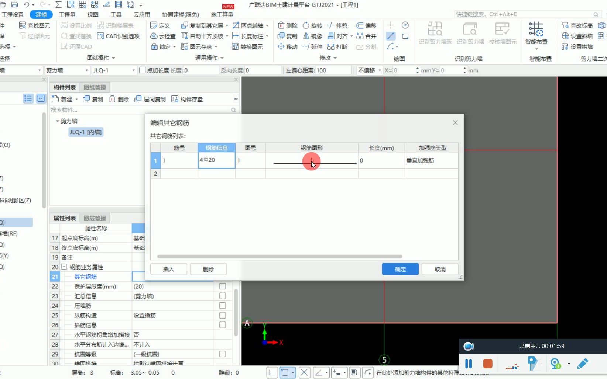The width and height of the screenshot is (607, 379).
Task: Click 转换图元 convert element
Action: point(247,47)
